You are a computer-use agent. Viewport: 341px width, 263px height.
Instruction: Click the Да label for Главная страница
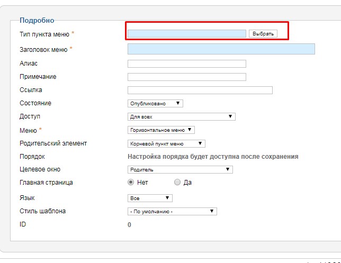[187, 183]
